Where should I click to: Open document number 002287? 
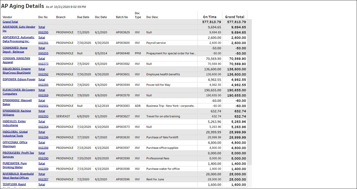click(43, 179)
